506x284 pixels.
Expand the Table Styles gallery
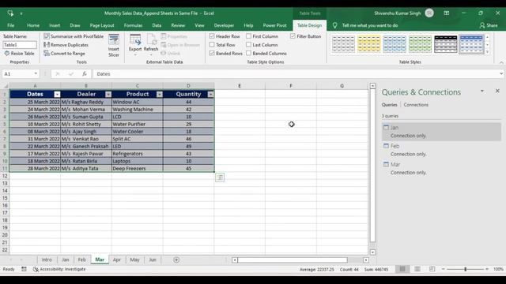coord(487,52)
